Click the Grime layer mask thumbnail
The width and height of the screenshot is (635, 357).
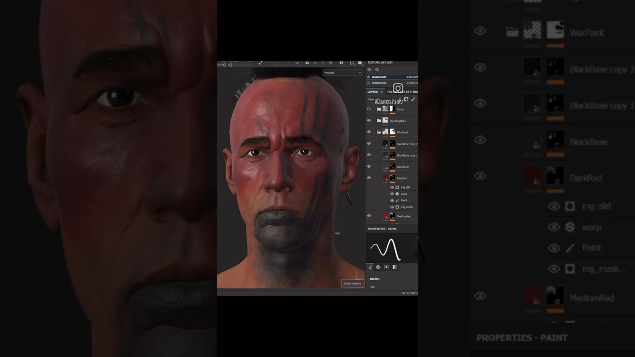pyautogui.click(x=392, y=109)
